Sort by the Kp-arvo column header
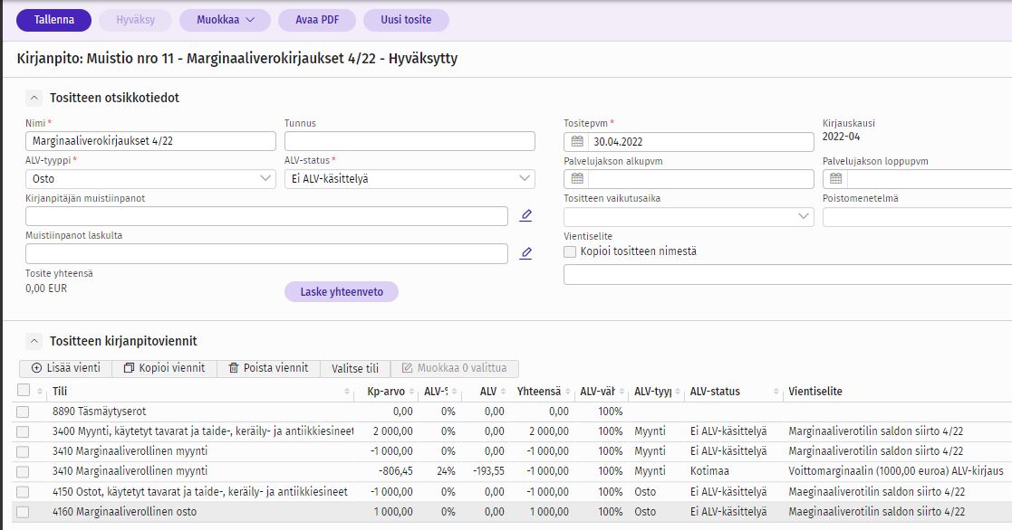Screen dimensions: 1012x530 click(x=386, y=392)
